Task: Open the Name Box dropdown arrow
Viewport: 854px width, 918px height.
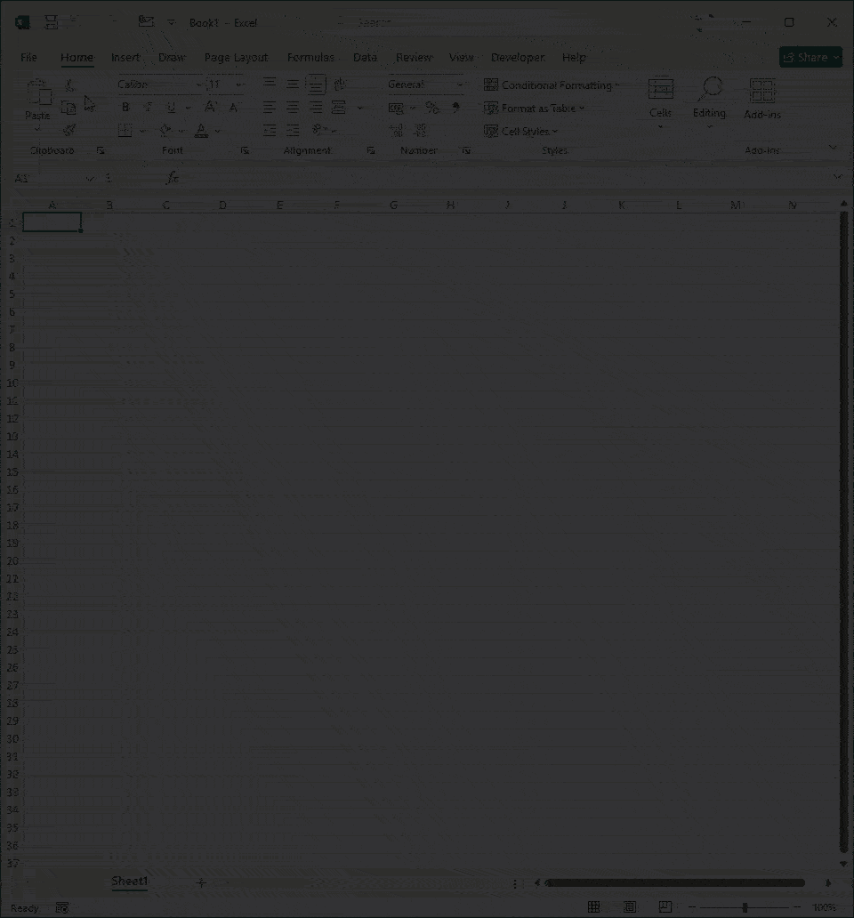Action: coord(90,178)
